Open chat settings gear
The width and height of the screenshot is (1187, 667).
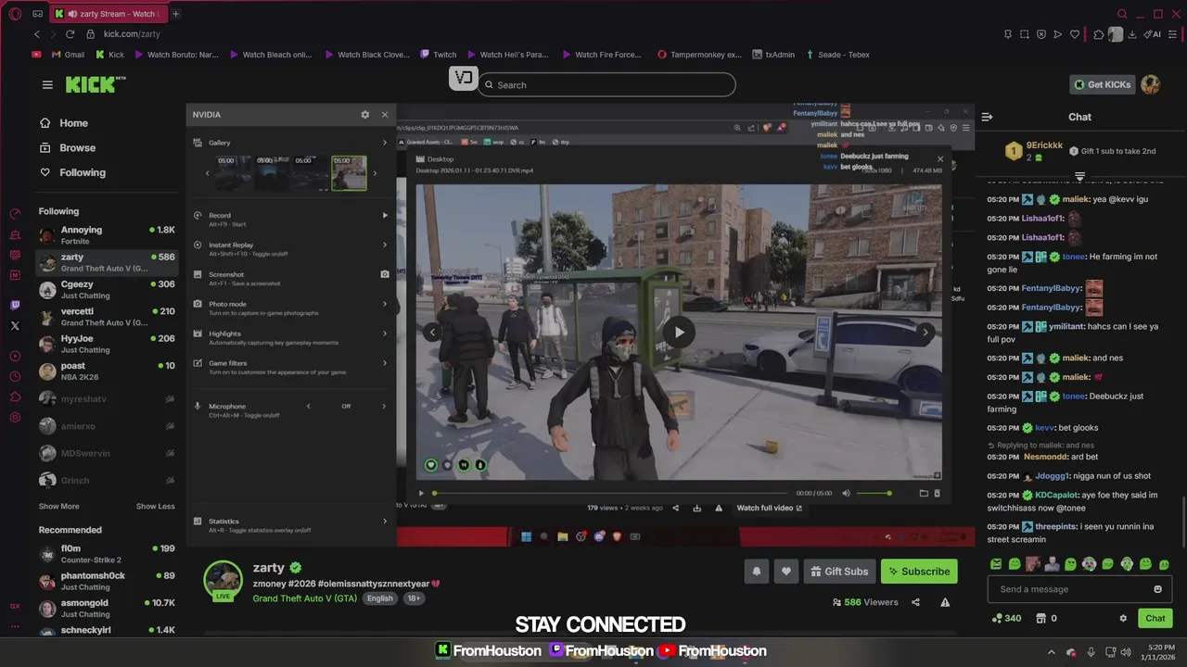click(x=1123, y=618)
